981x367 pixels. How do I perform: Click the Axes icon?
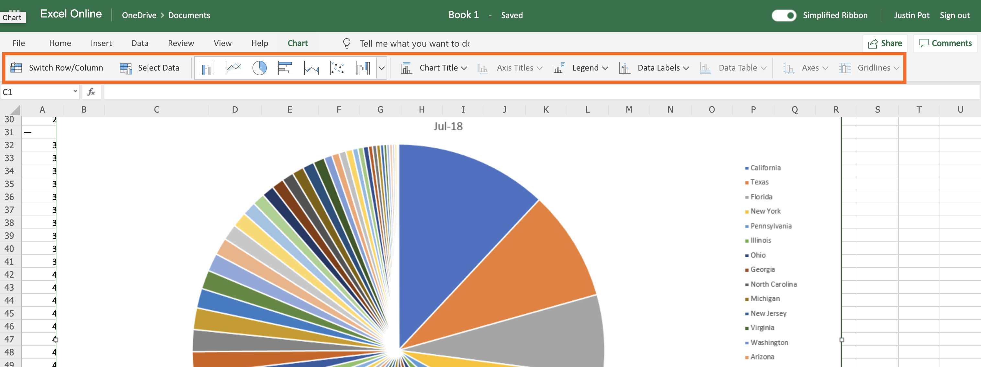point(789,68)
